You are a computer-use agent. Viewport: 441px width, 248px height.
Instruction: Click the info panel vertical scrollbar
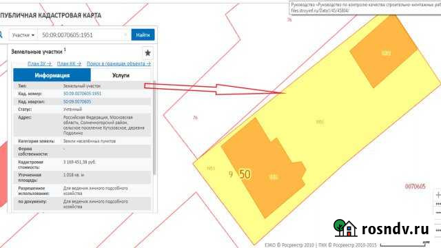[154, 128]
